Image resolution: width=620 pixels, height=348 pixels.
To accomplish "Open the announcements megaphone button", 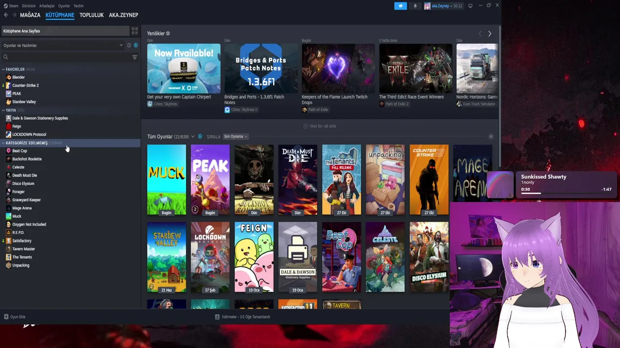I will click(401, 6).
